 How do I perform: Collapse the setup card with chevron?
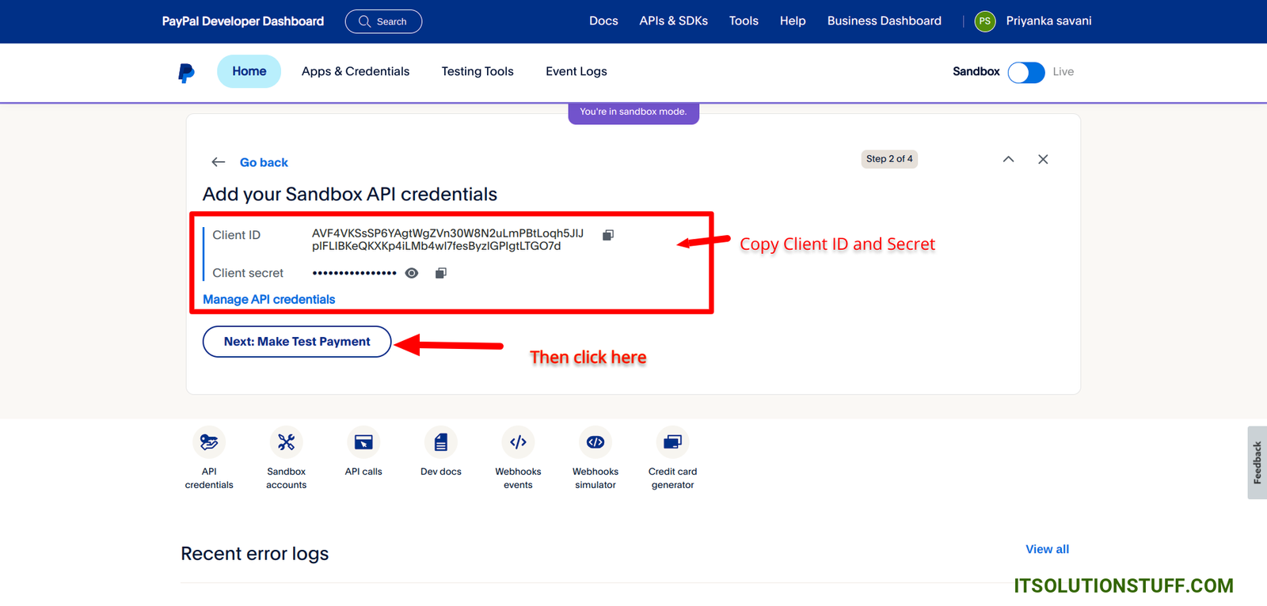(x=1008, y=159)
